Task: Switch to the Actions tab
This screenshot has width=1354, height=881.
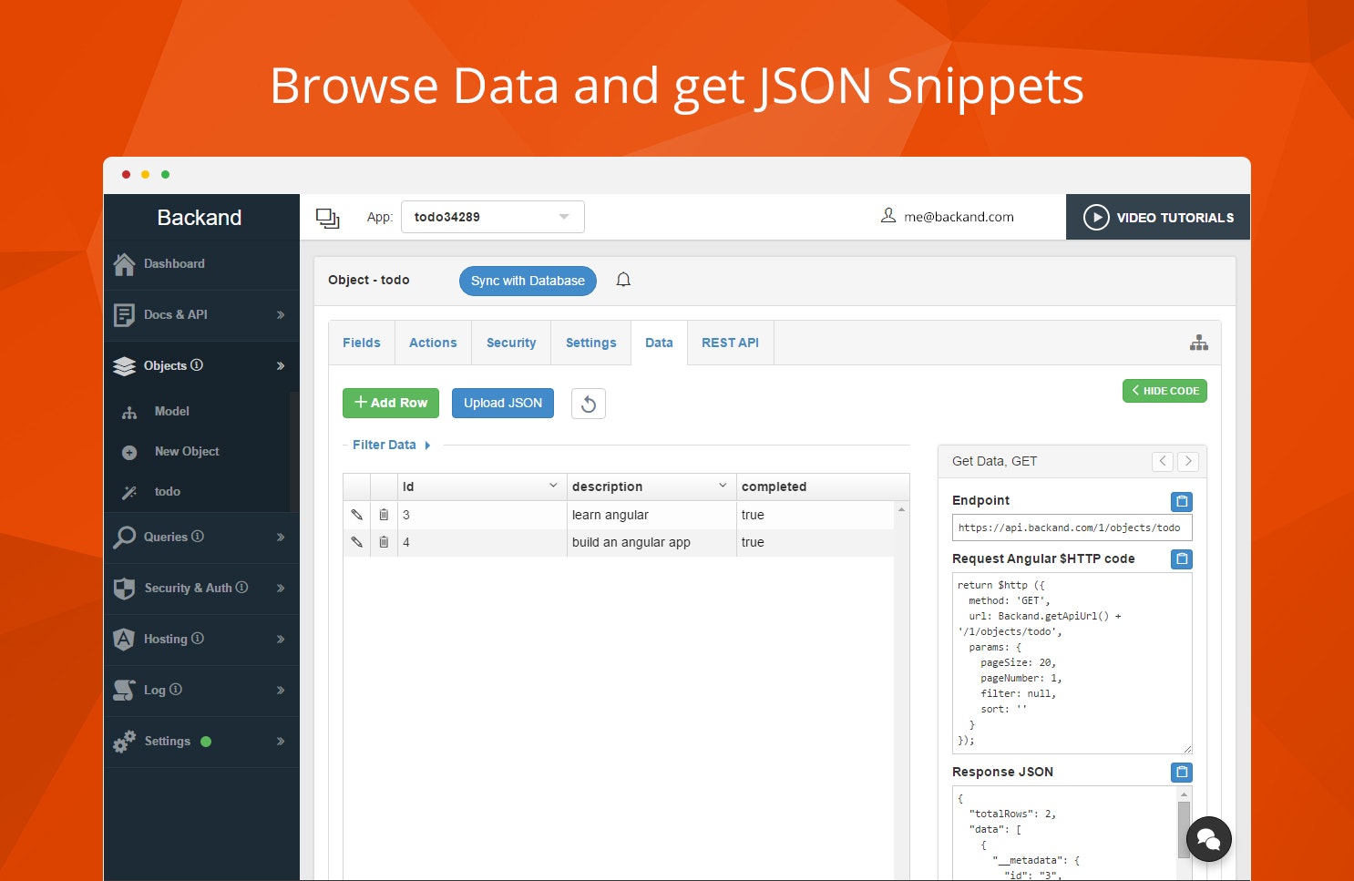Action: [433, 343]
